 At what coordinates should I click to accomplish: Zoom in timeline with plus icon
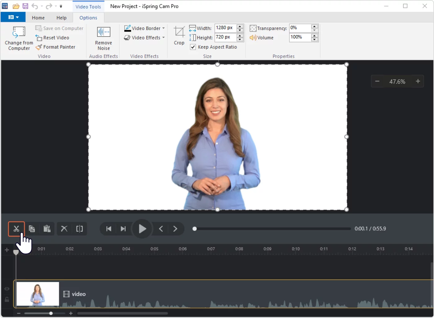coord(71,313)
